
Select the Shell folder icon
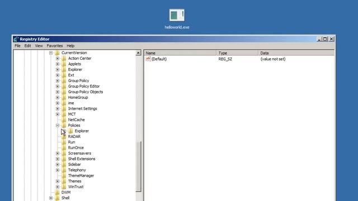click(x=57, y=198)
